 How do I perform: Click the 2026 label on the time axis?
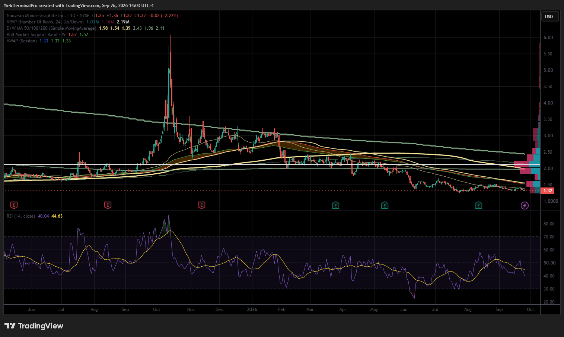point(252,309)
